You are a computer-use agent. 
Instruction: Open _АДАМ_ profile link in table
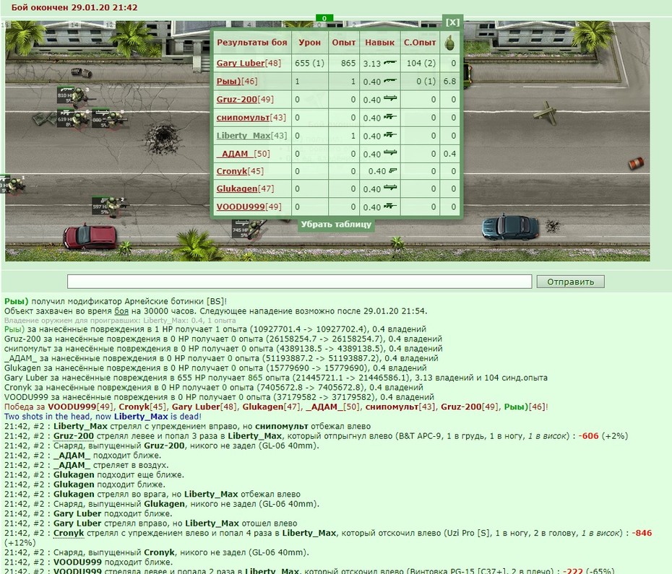(x=235, y=153)
